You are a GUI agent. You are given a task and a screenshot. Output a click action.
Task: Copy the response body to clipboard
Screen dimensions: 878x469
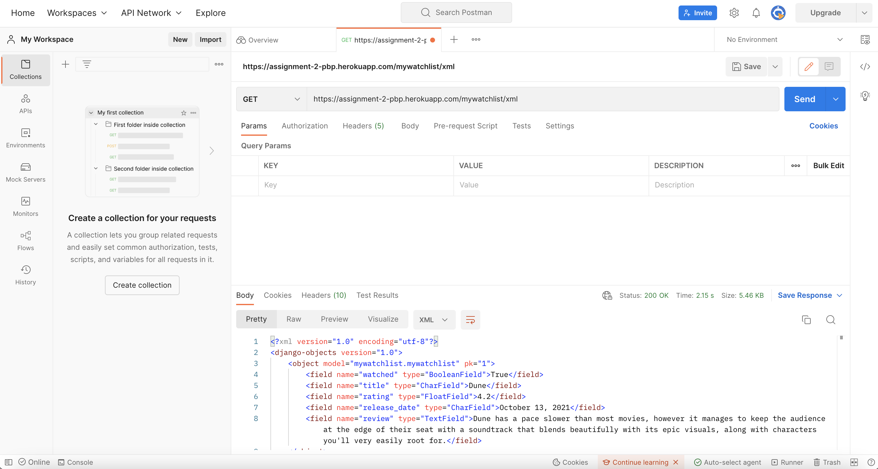(806, 319)
